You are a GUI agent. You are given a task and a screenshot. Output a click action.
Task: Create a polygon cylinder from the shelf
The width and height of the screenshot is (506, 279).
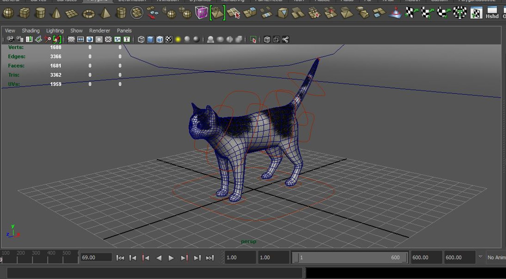40,13
